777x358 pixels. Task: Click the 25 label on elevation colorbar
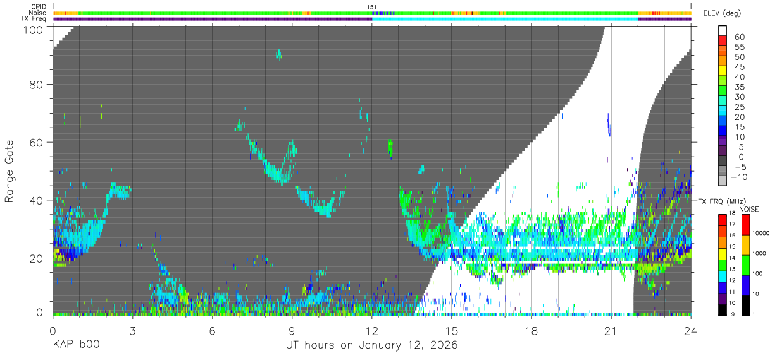point(739,107)
